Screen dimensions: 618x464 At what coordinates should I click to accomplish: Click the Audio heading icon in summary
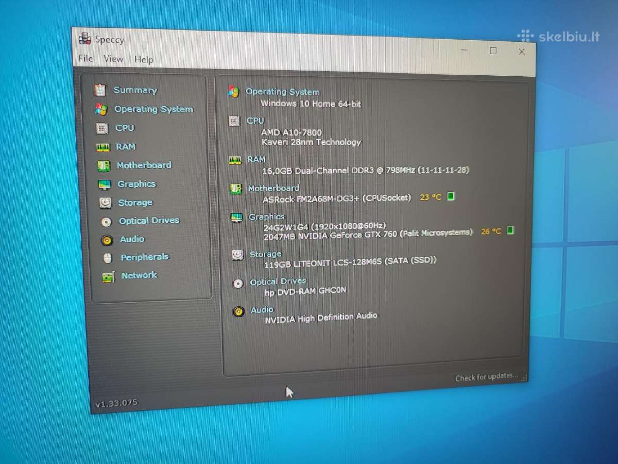(x=238, y=312)
